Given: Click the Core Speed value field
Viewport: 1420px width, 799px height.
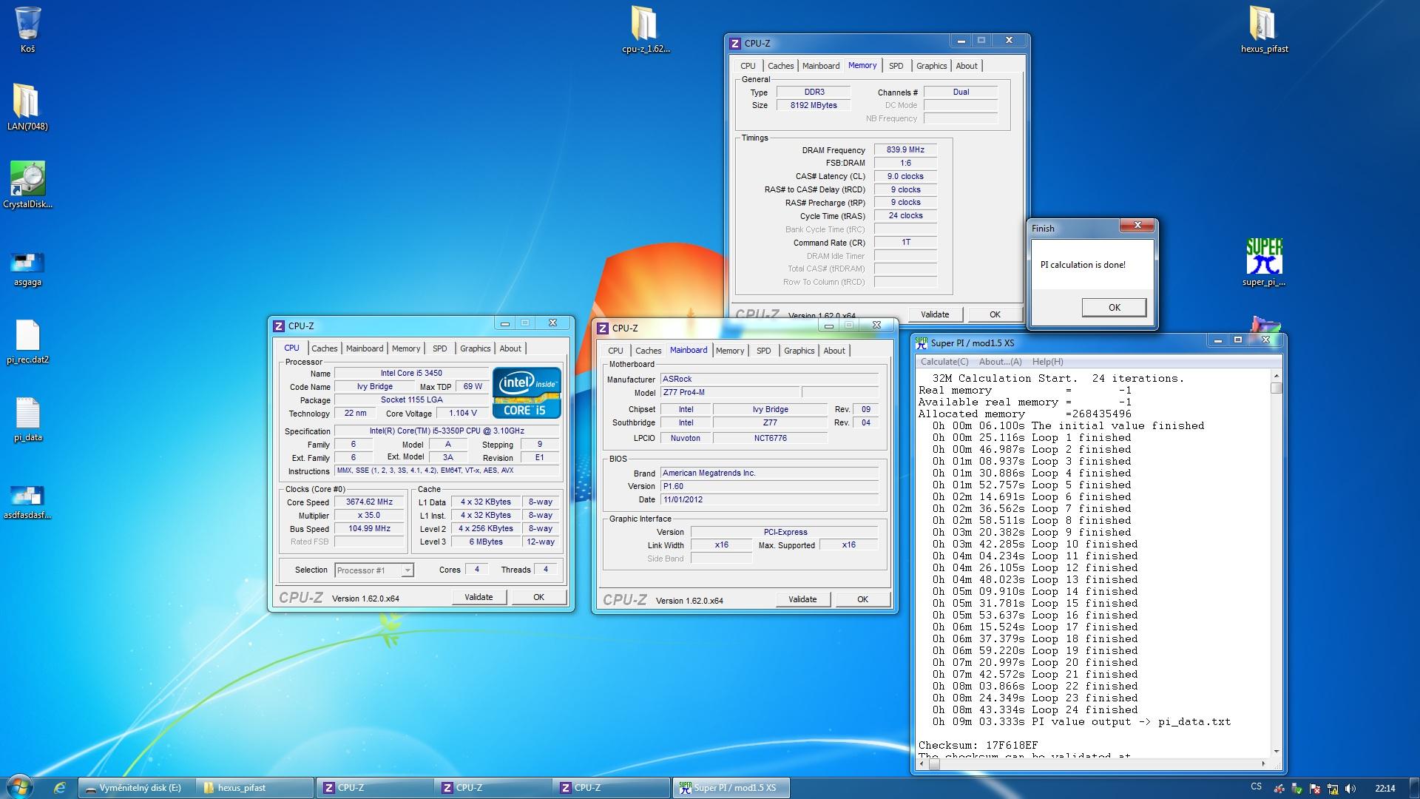Looking at the screenshot, I should coord(369,502).
